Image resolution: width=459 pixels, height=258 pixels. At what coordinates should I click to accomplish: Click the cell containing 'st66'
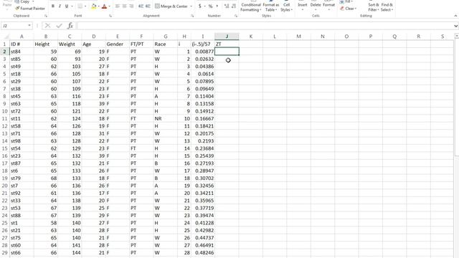coord(22,252)
